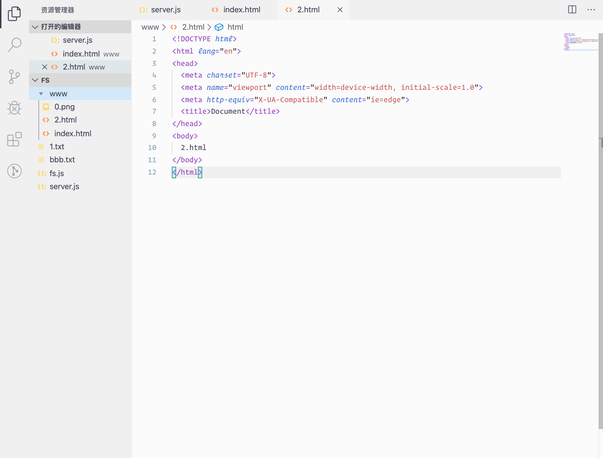Click the Git graph icon in activity bar
Screen dimensions: 603x458
click(14, 171)
